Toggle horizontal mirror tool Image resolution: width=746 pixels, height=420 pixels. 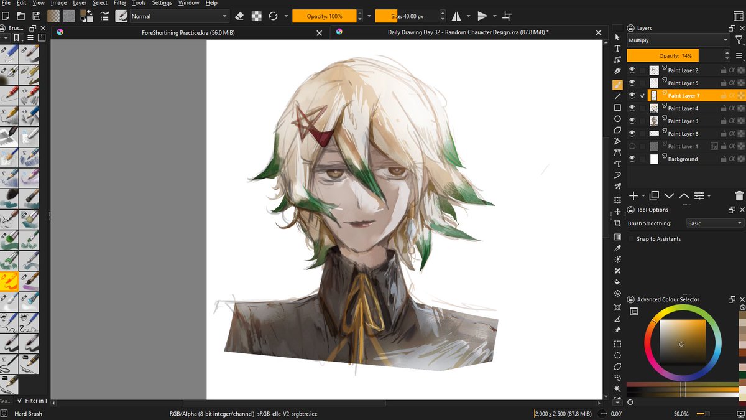(x=456, y=16)
